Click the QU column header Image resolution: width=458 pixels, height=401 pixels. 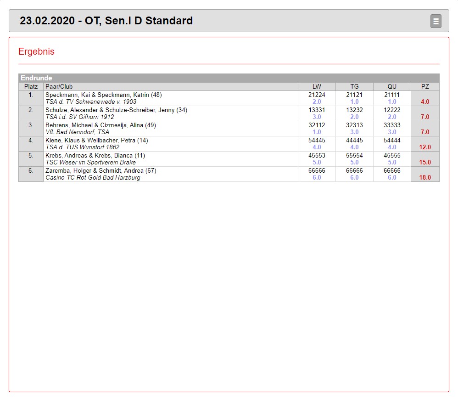tap(392, 86)
